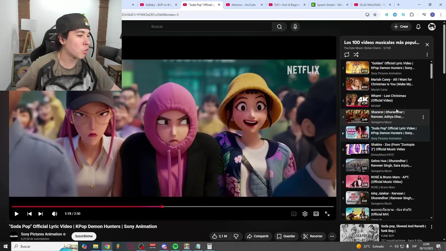Toggle playlist loop
This screenshot has width=446, height=251.
click(347, 55)
